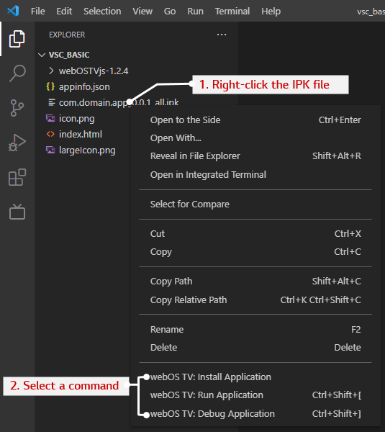Open the View menu
Image resolution: width=385 pixels, height=432 pixels.
142,12
